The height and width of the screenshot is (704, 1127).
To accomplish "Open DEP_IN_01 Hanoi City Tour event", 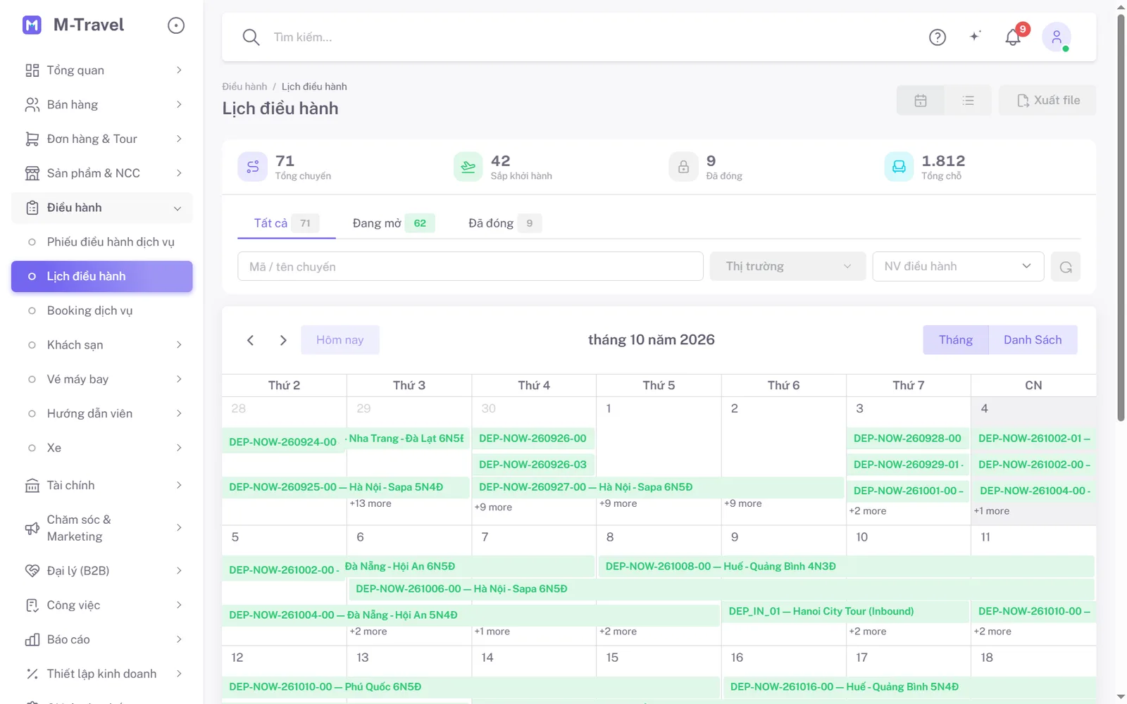I will coord(845,612).
